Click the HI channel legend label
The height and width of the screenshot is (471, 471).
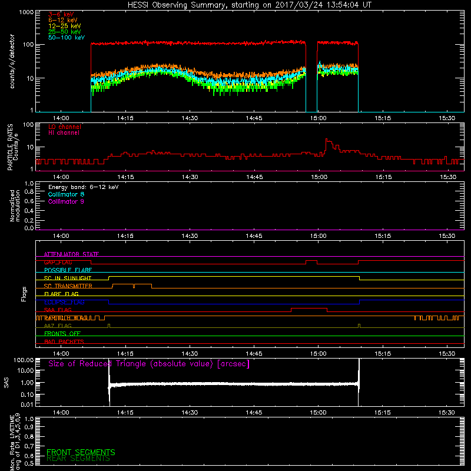coord(64,132)
